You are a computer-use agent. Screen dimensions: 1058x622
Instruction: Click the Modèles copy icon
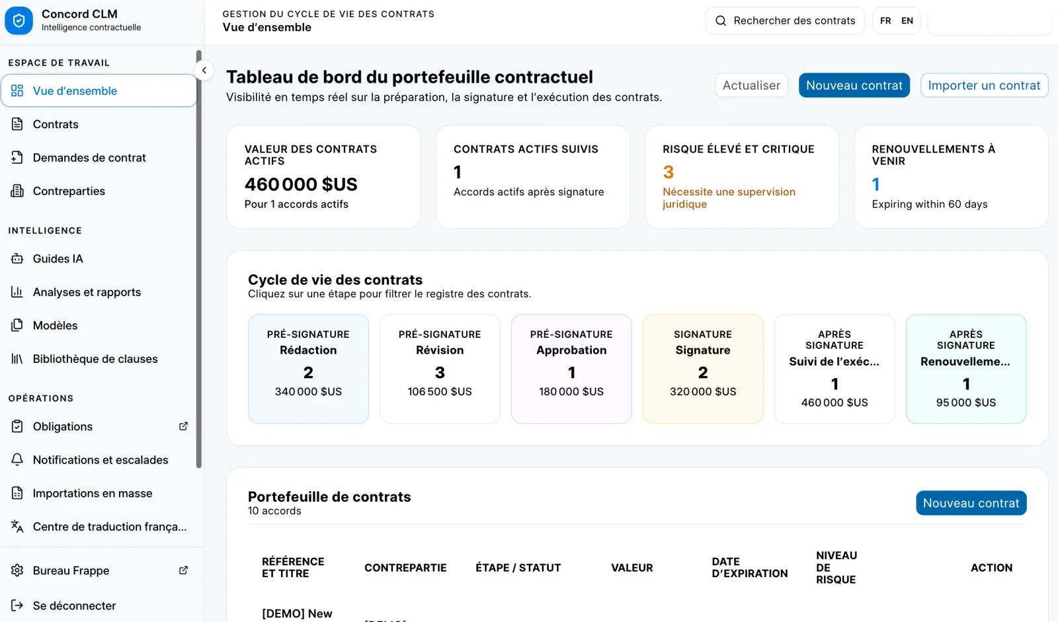(17, 325)
